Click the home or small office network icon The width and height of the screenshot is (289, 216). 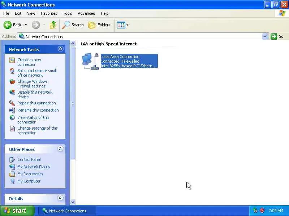[12, 71]
